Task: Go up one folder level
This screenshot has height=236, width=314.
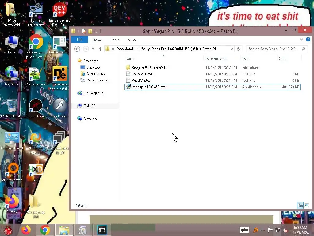Action: 100,49
